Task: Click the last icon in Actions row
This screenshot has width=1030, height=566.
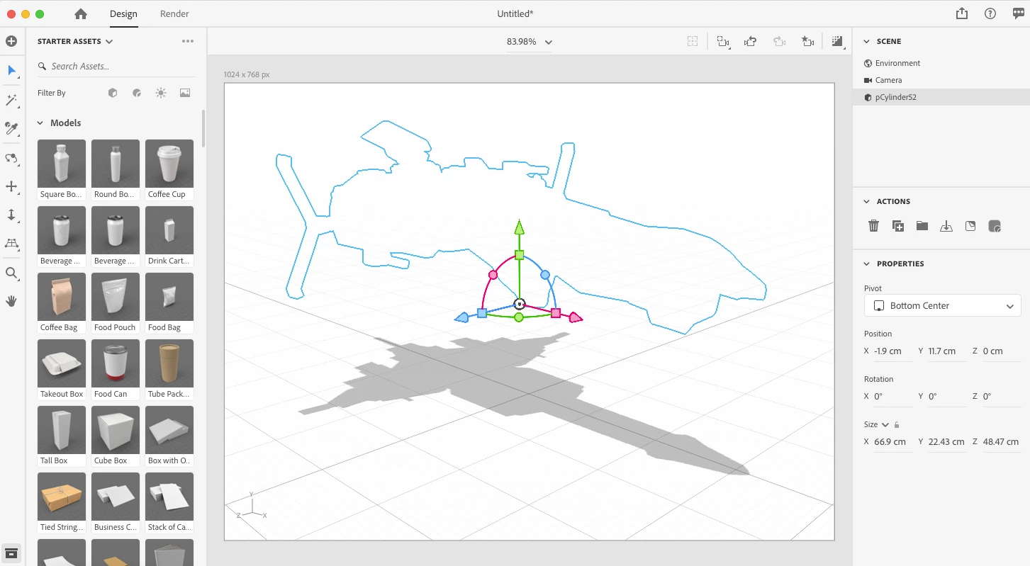Action: pyautogui.click(x=995, y=227)
